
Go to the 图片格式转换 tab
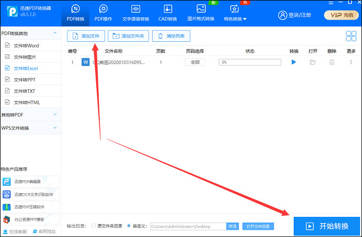click(x=201, y=13)
